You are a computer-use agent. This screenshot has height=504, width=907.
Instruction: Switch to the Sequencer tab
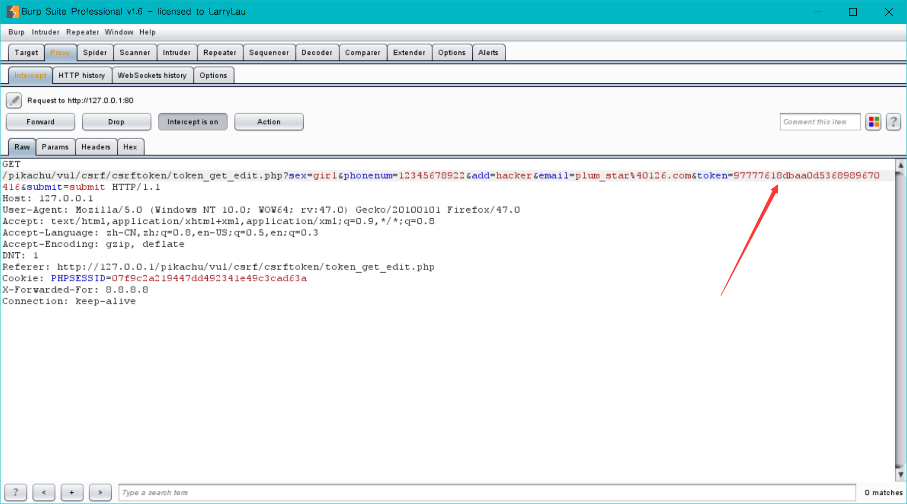269,53
